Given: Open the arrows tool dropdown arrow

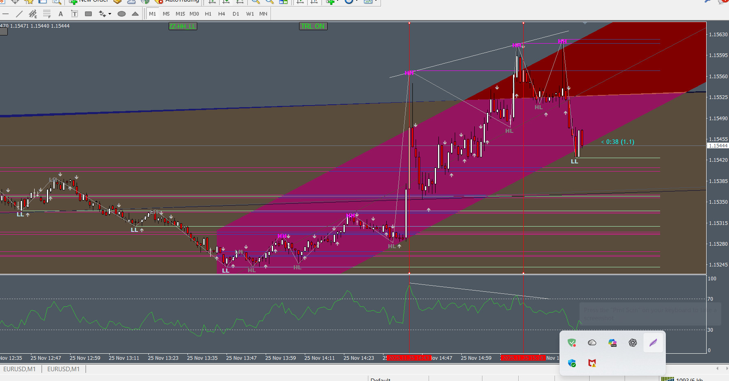Looking at the screenshot, I should coord(110,14).
